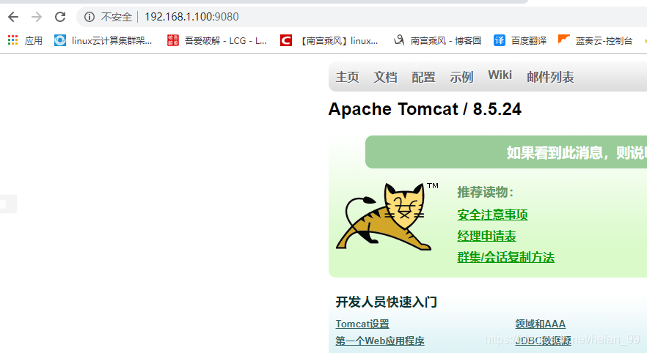This screenshot has width=647, height=353.
Task: Open the 吾爱破解 - LCG bookmark
Action: coord(217,40)
